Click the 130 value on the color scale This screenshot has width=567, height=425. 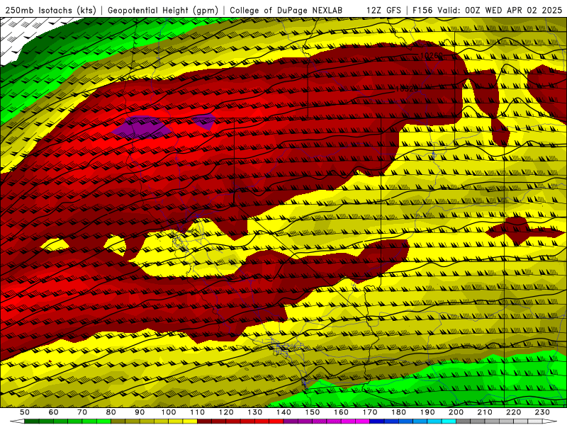[255, 412]
